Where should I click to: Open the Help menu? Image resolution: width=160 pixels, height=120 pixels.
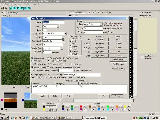pyautogui.click(x=40, y=4)
